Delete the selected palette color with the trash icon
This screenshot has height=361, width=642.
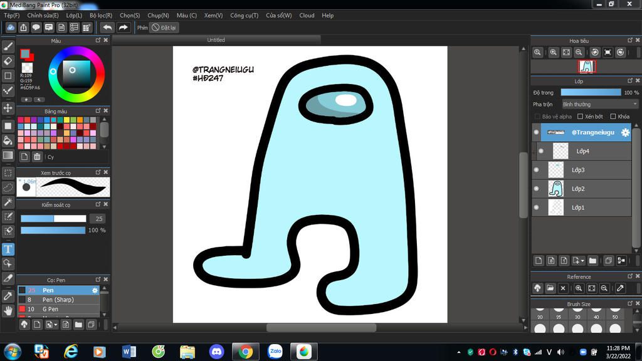click(37, 157)
